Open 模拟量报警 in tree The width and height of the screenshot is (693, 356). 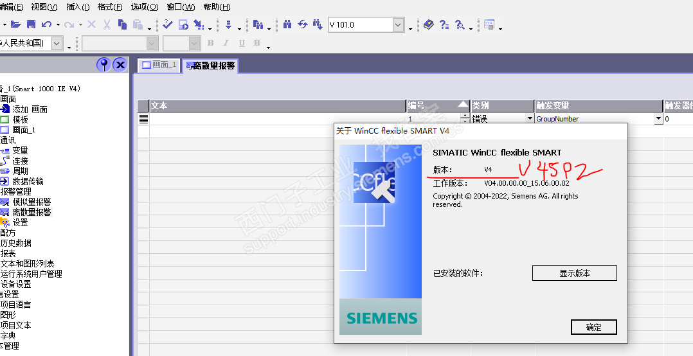coord(32,202)
